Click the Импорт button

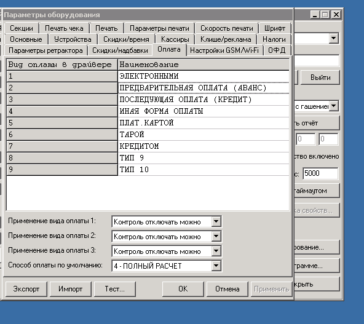coord(70,289)
